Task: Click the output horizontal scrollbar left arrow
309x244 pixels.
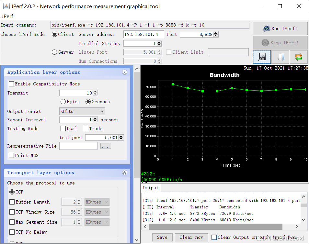Action: click(x=145, y=227)
